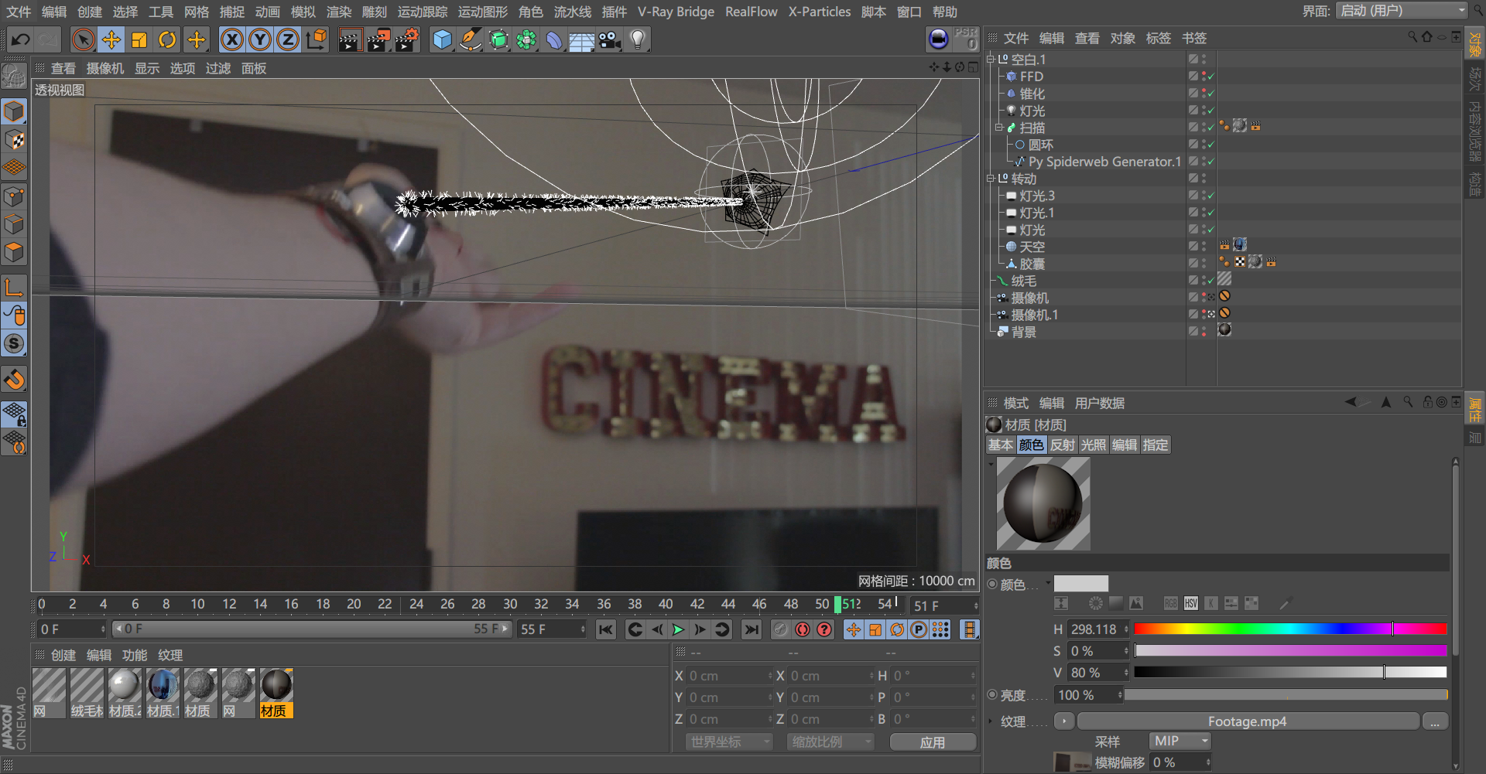Collapse the 扫描 object tree
The height and width of the screenshot is (774, 1486).
(999, 127)
